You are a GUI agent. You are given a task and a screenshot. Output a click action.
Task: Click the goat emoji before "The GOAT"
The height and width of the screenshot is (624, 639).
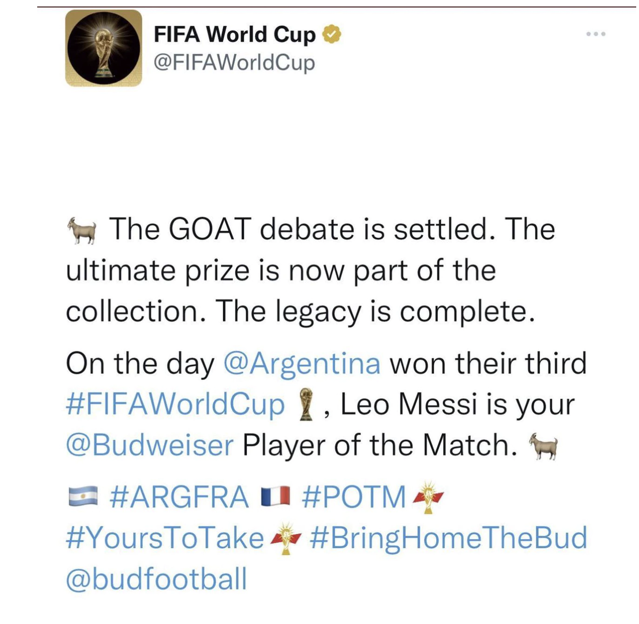coord(82,230)
